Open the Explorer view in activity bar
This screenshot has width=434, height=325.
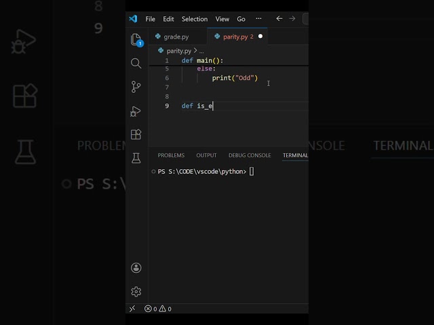[136, 40]
